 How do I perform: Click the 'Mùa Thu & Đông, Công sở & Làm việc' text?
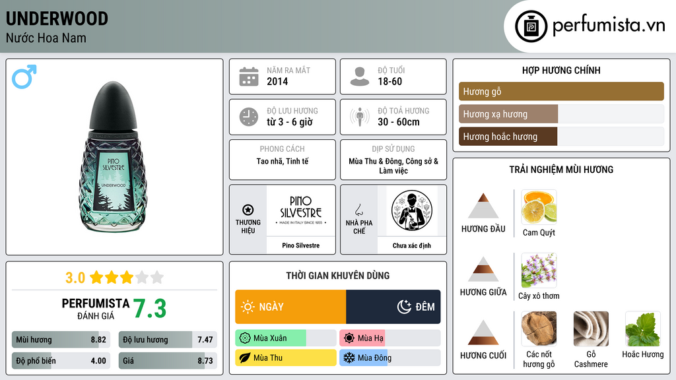click(x=393, y=166)
